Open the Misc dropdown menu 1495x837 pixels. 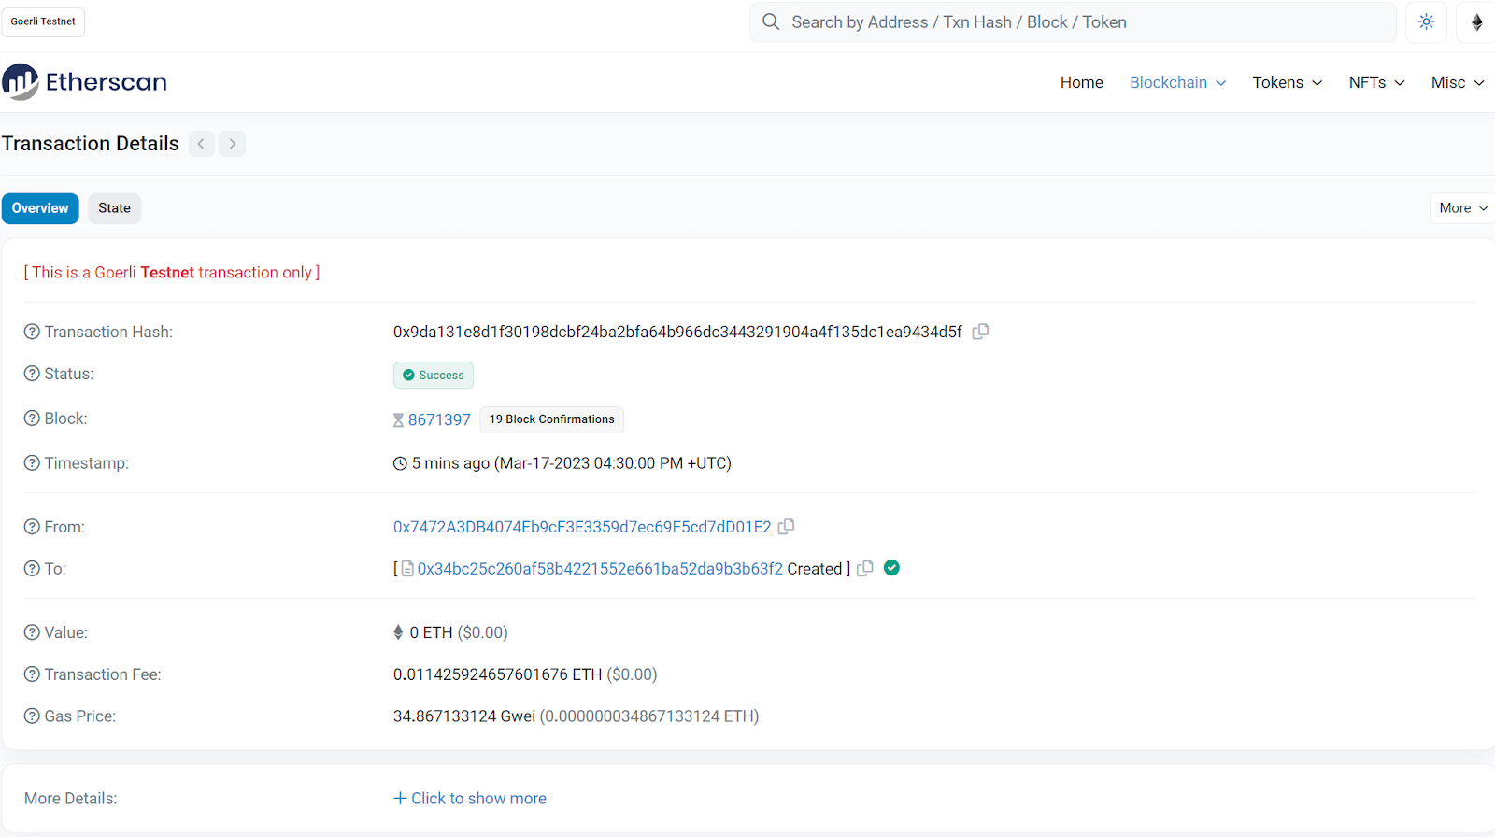tap(1458, 82)
